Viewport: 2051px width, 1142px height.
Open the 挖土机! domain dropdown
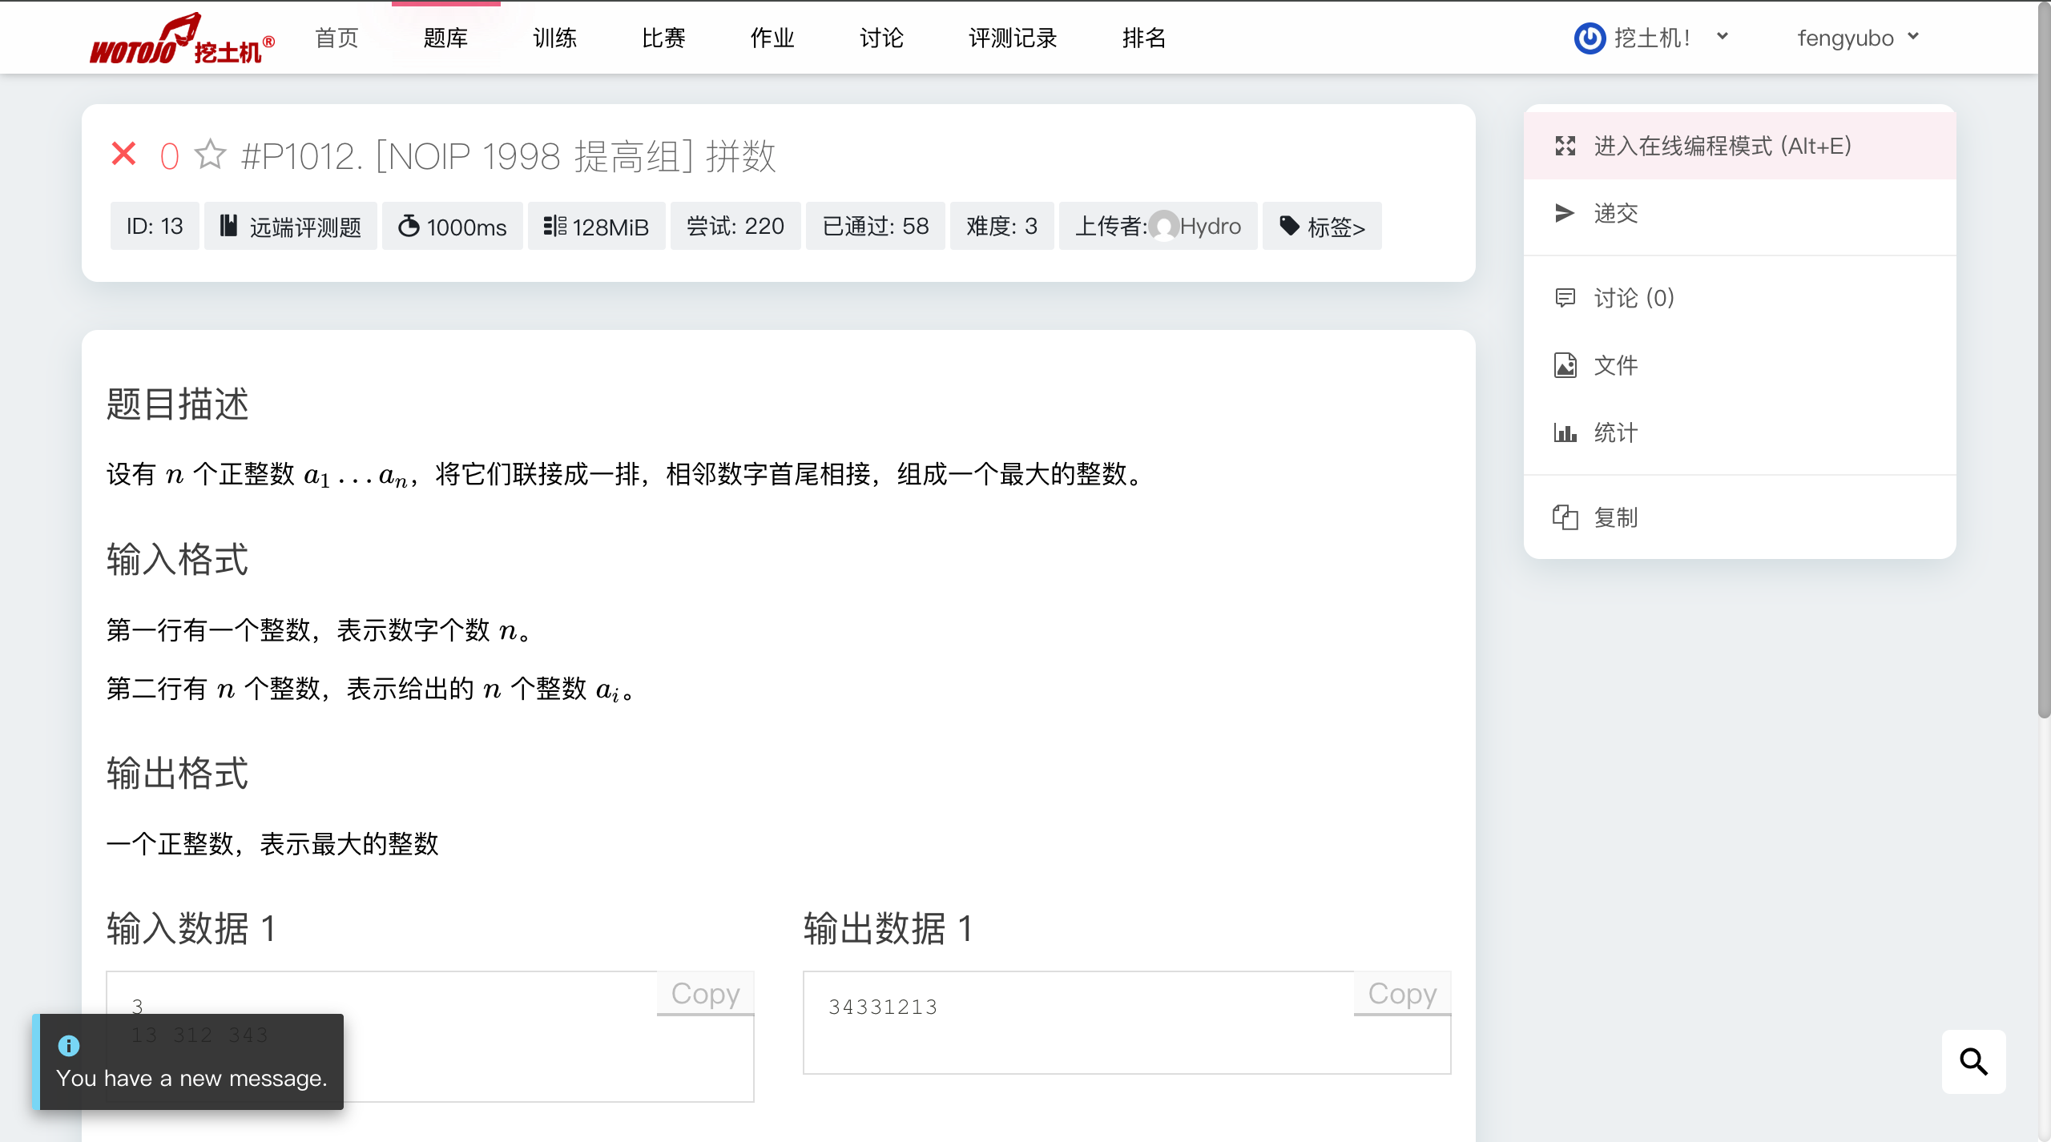(1652, 38)
